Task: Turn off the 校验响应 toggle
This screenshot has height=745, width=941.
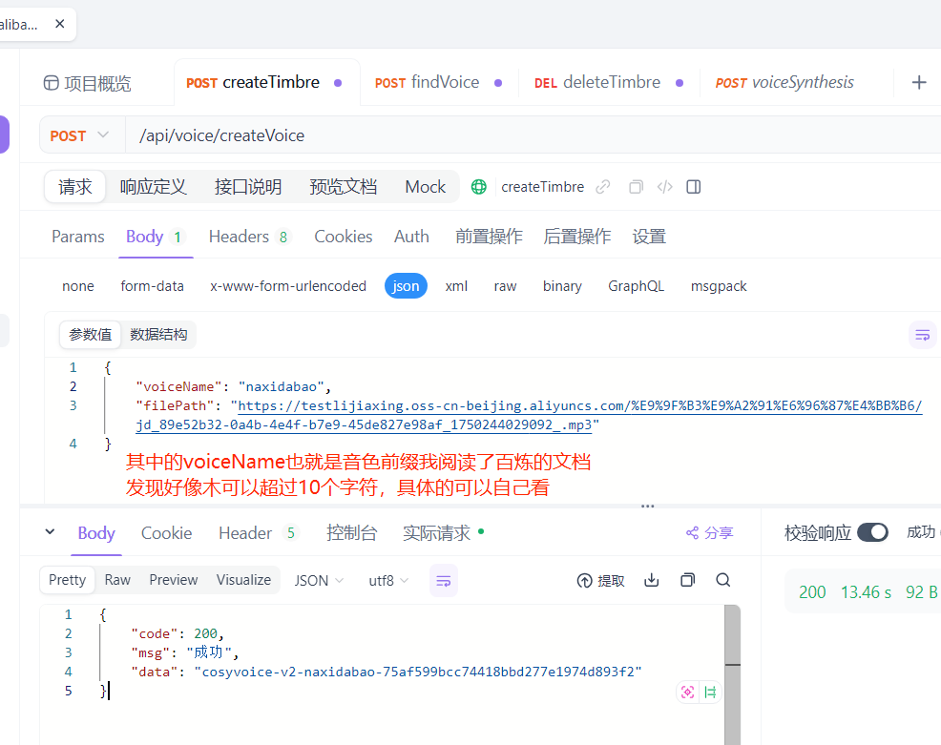Action: [x=871, y=533]
